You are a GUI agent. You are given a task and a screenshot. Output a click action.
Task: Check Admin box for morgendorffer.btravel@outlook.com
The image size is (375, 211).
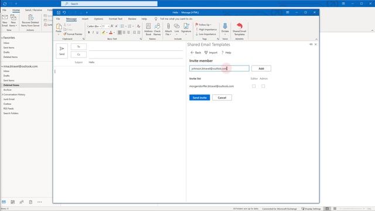pos(263,86)
